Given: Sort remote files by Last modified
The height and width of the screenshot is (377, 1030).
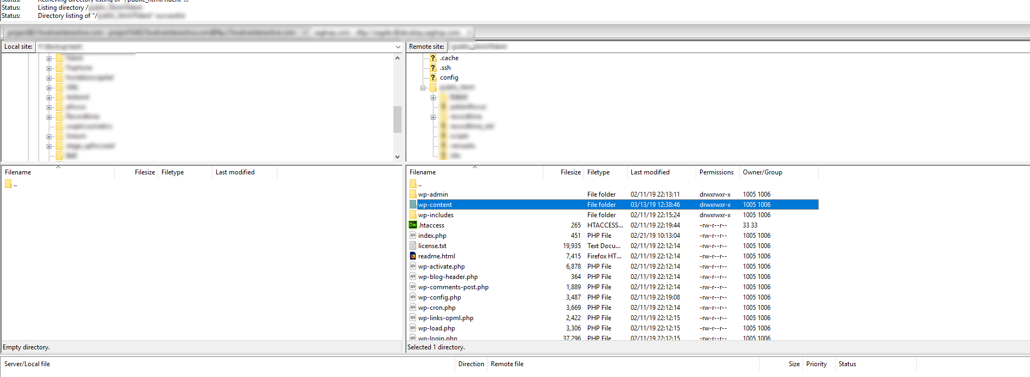Looking at the screenshot, I should [650, 172].
